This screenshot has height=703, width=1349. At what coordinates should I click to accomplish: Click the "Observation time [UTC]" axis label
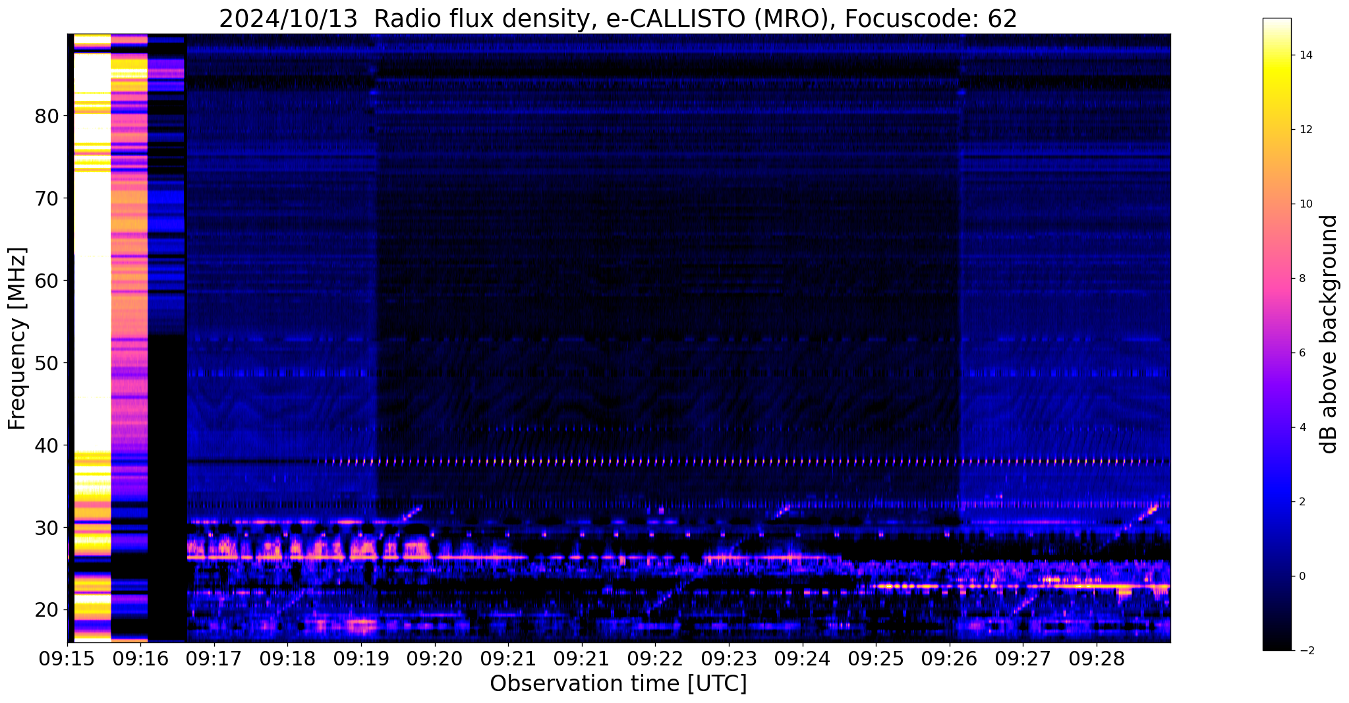[618, 684]
